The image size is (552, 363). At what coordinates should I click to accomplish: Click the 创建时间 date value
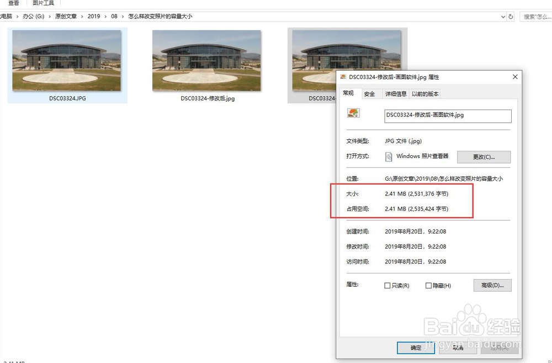(416, 232)
